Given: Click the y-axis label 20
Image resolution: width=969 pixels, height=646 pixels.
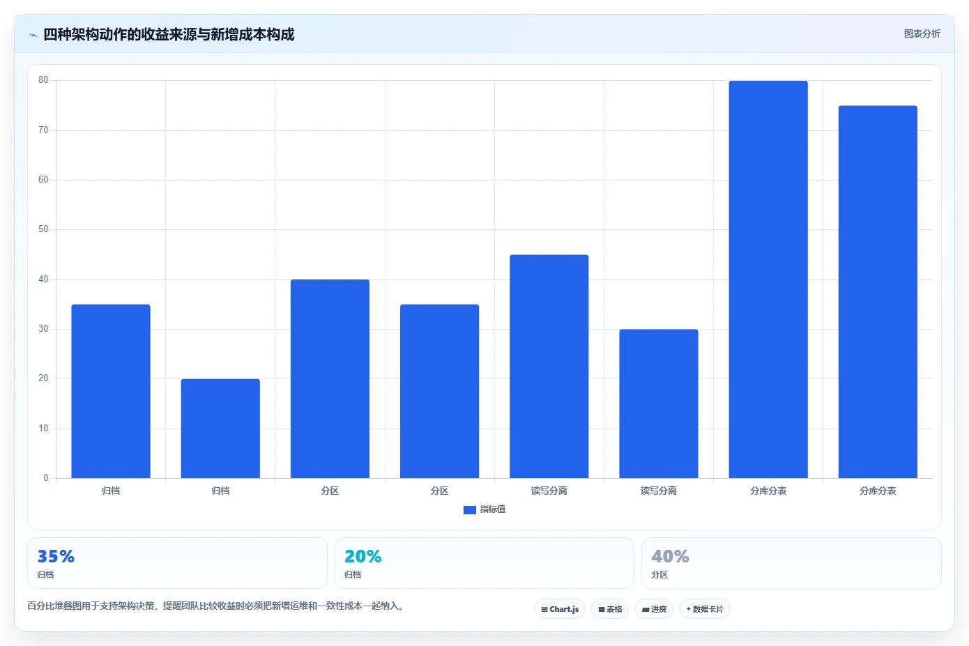Looking at the screenshot, I should pyautogui.click(x=43, y=378).
